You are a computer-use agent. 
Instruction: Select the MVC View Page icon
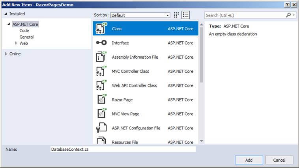click(x=101, y=114)
